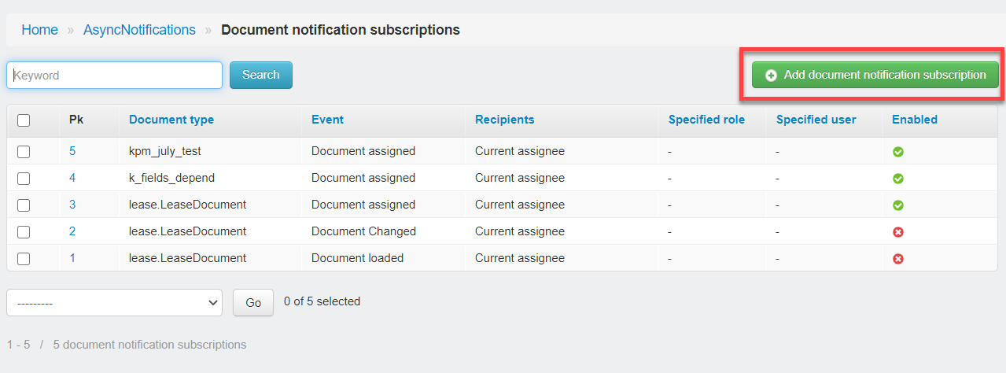Sort table by Document type column
Screen dimensions: 1006x373
click(x=171, y=120)
